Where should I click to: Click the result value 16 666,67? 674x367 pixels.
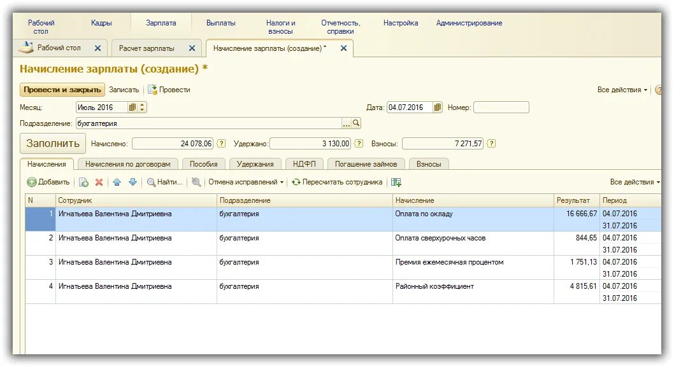[581, 214]
